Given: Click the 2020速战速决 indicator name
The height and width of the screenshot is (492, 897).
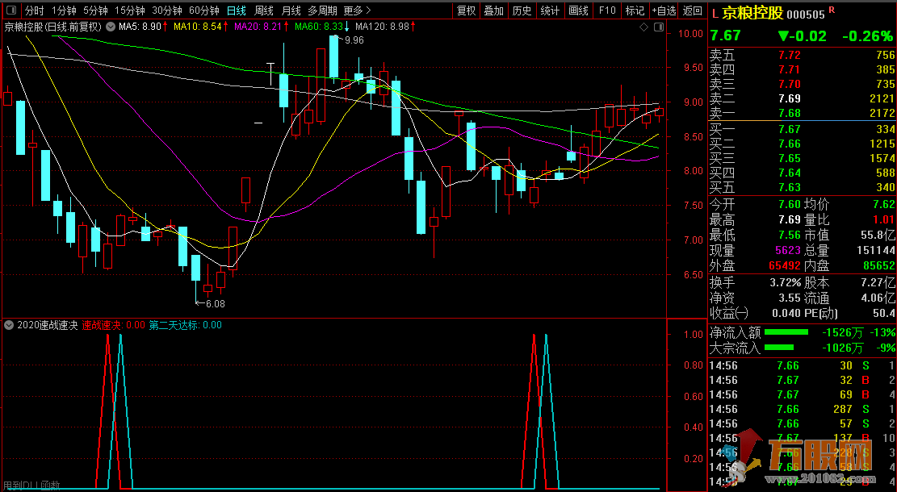Looking at the screenshot, I should (48, 325).
